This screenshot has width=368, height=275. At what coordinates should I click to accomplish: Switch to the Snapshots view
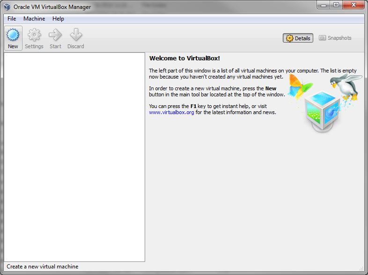pyautogui.click(x=335, y=38)
